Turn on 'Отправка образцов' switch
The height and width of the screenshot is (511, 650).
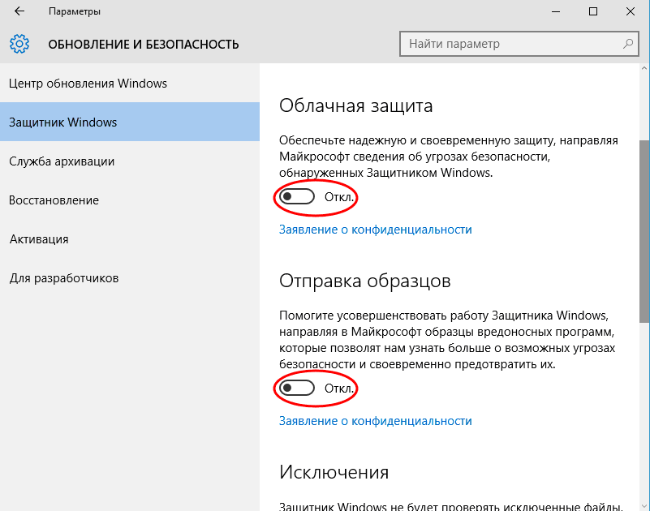(296, 389)
